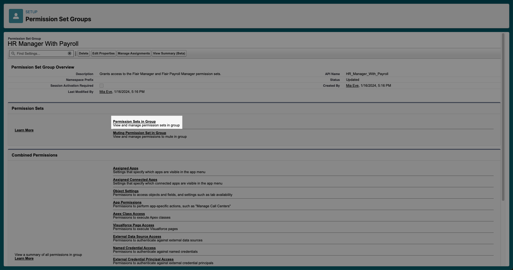Toggle the Session Activation Required checkbox
Viewport: 513px width, 270px height.
102,86
